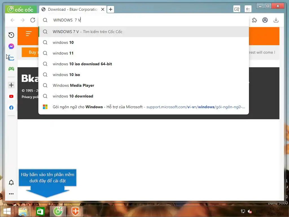Open Facebook in the sidebar

(11, 108)
